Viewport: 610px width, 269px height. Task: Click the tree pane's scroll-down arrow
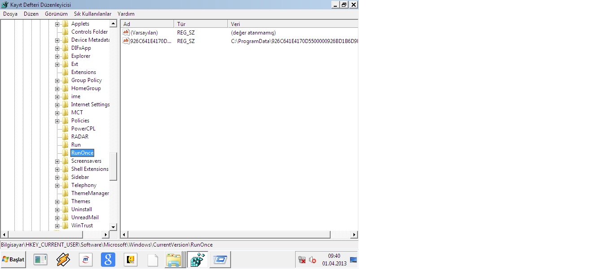click(113, 227)
